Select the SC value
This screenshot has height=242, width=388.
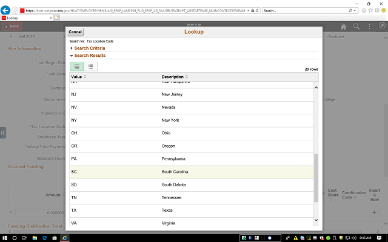(74, 172)
